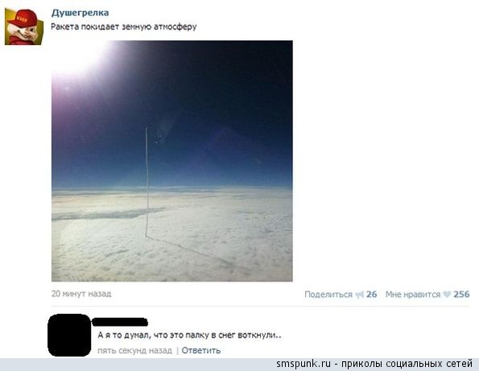
Task: Open the likes count 256
Action: pyautogui.click(x=461, y=295)
